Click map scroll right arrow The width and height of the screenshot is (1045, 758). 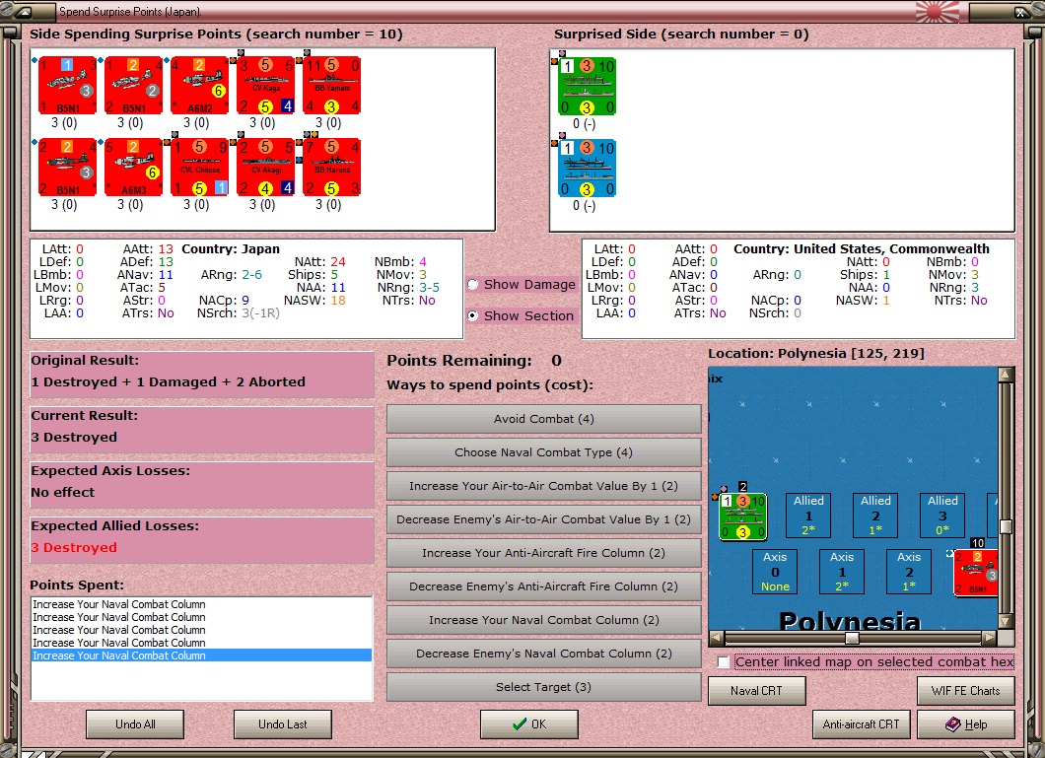pos(990,638)
